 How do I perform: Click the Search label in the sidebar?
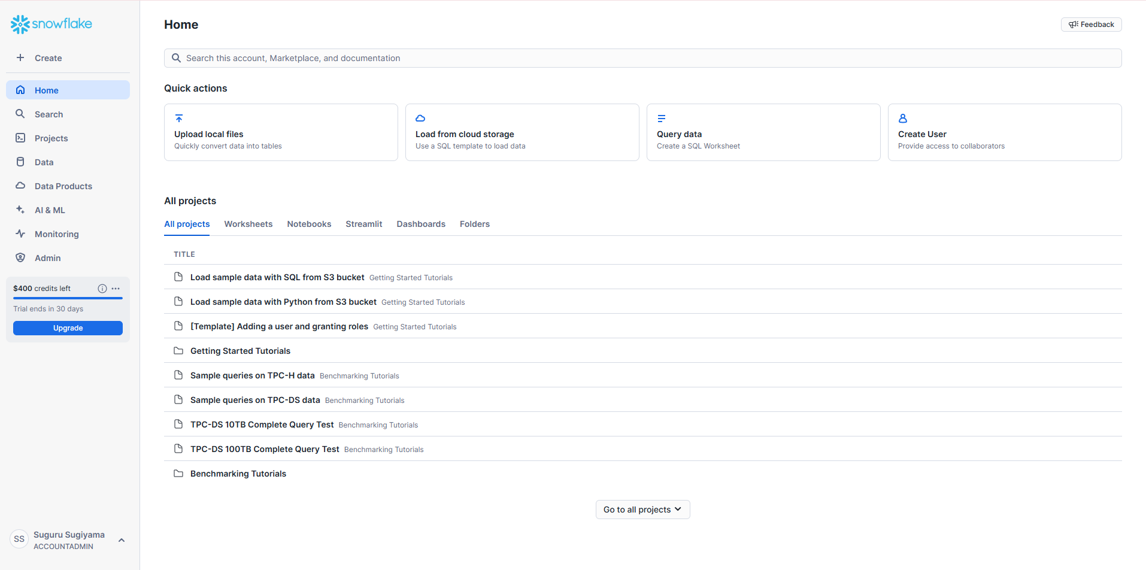coord(48,114)
